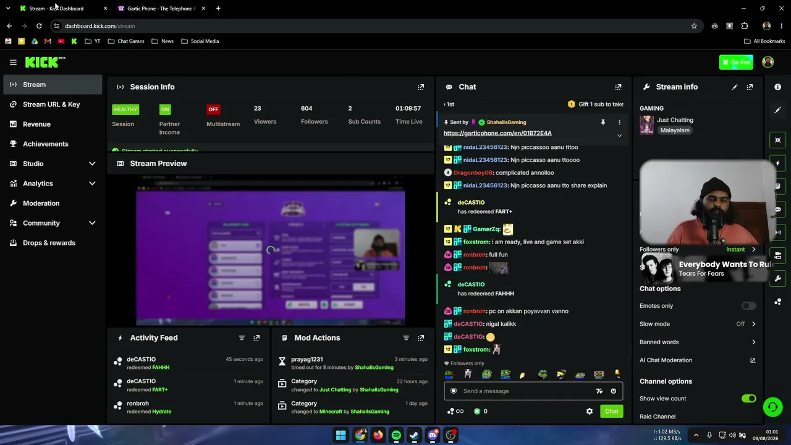Screen dimensions: 791x445
Task: Expand the Studio sidebar section
Action: [92, 164]
